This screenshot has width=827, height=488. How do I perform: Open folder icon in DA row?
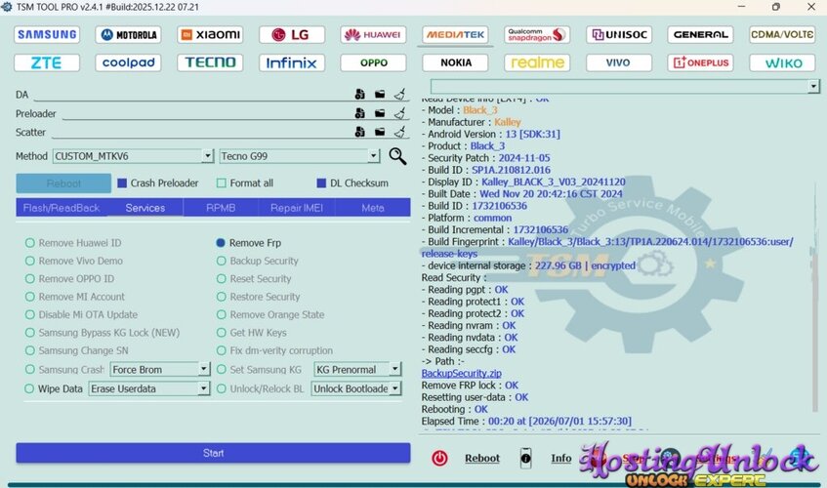coord(380,95)
